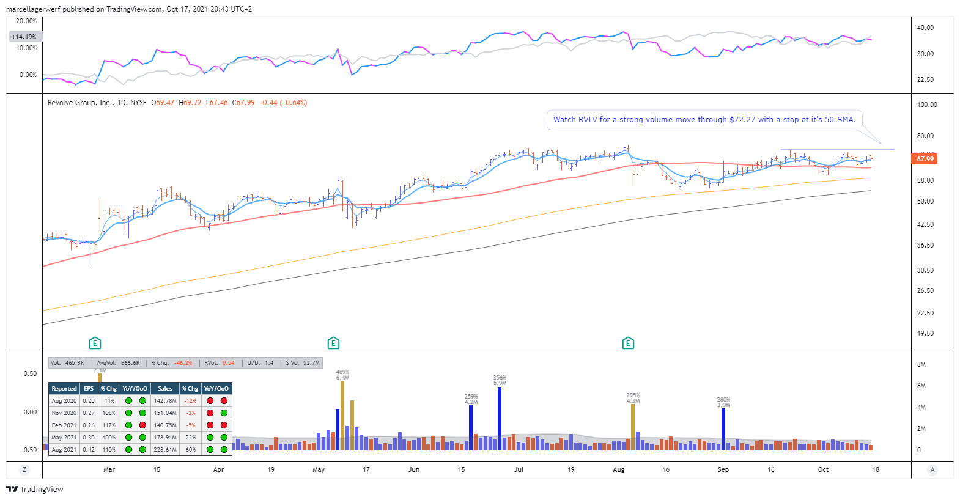The width and height of the screenshot is (960, 500).
Task: Click the AvgVol: 866.6K status entry
Action: tap(118, 363)
